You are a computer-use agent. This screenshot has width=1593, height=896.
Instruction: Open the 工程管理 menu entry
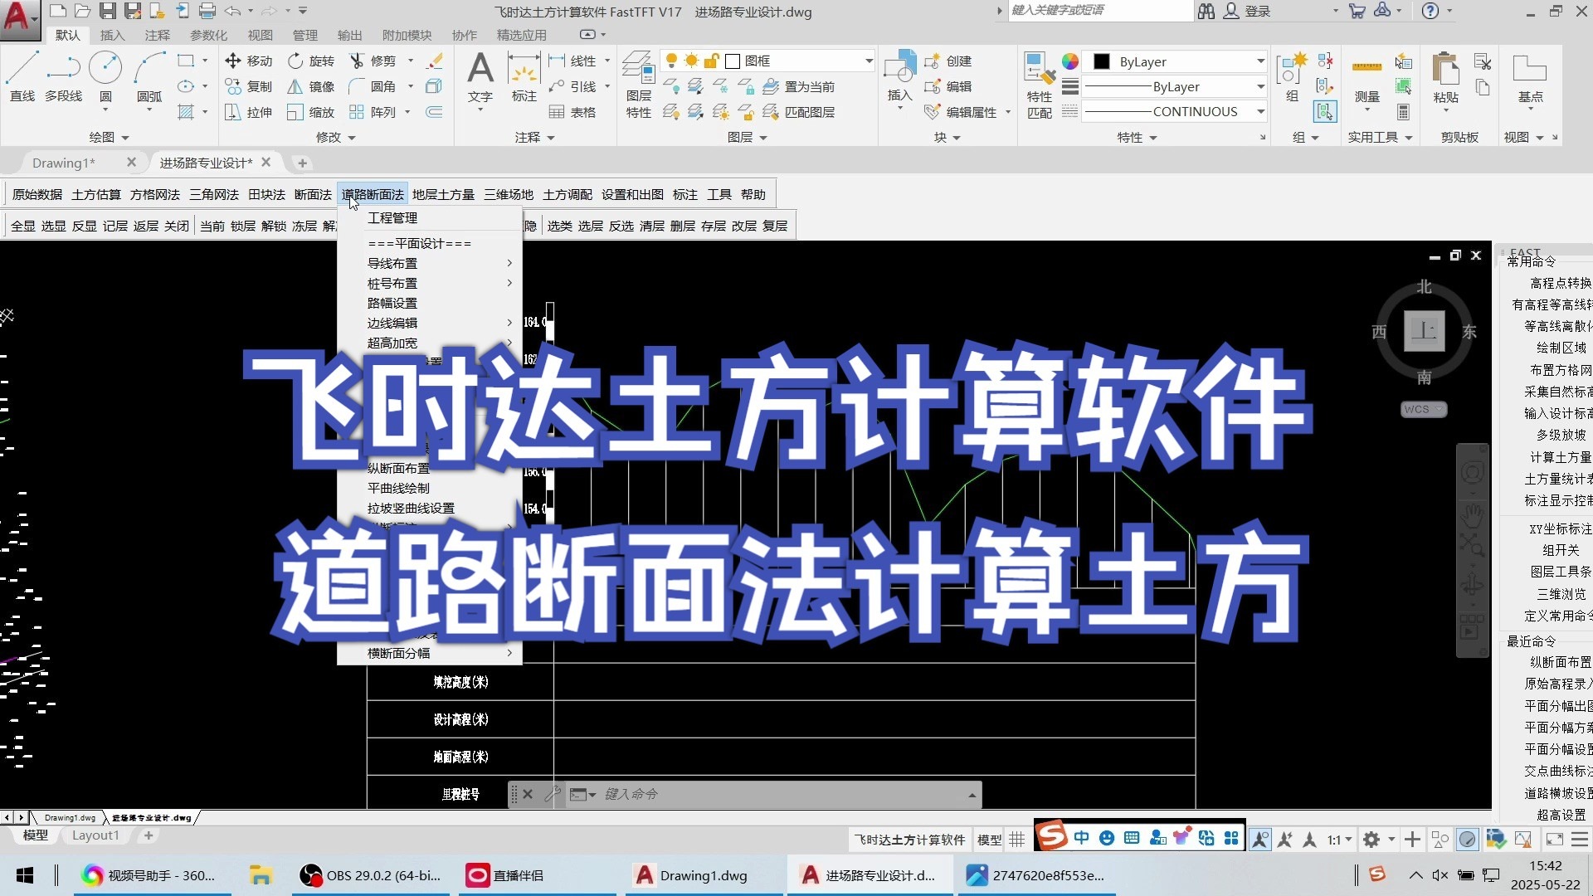coord(392,217)
